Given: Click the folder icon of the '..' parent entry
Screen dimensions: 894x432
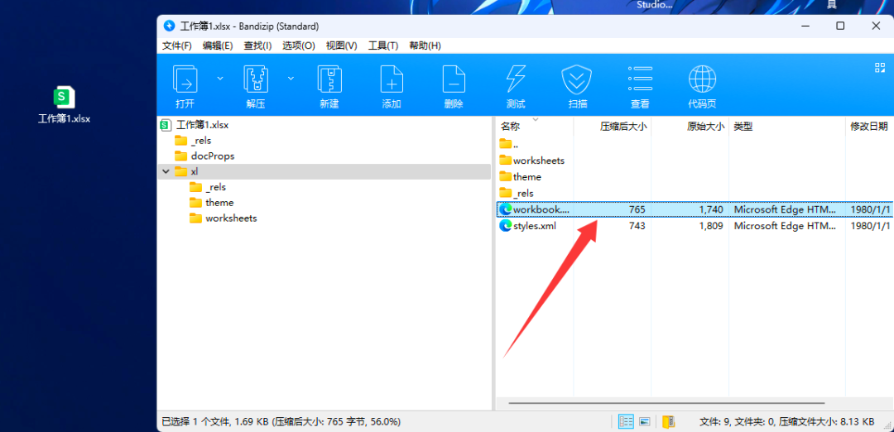Looking at the screenshot, I should [505, 144].
